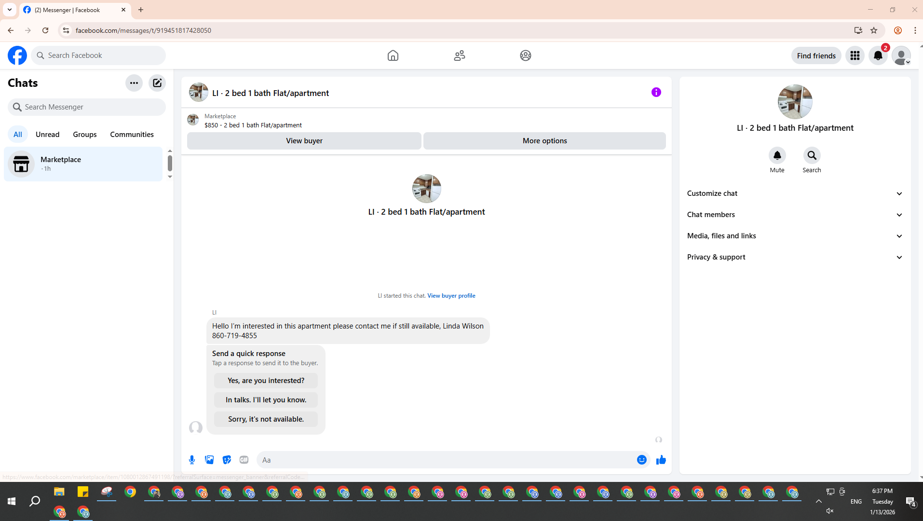This screenshot has width=923, height=521.
Task: Open the Marketplace conversation in chat list
Action: click(x=83, y=164)
